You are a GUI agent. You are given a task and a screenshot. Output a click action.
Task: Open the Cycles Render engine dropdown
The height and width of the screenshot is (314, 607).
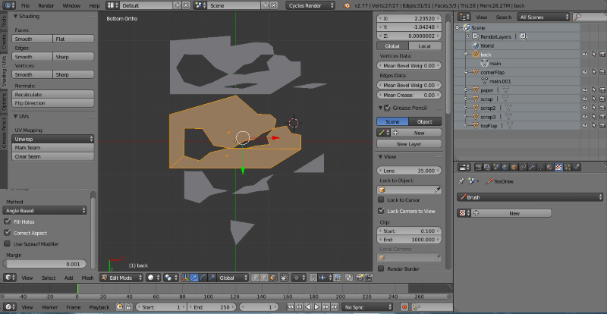pos(310,6)
